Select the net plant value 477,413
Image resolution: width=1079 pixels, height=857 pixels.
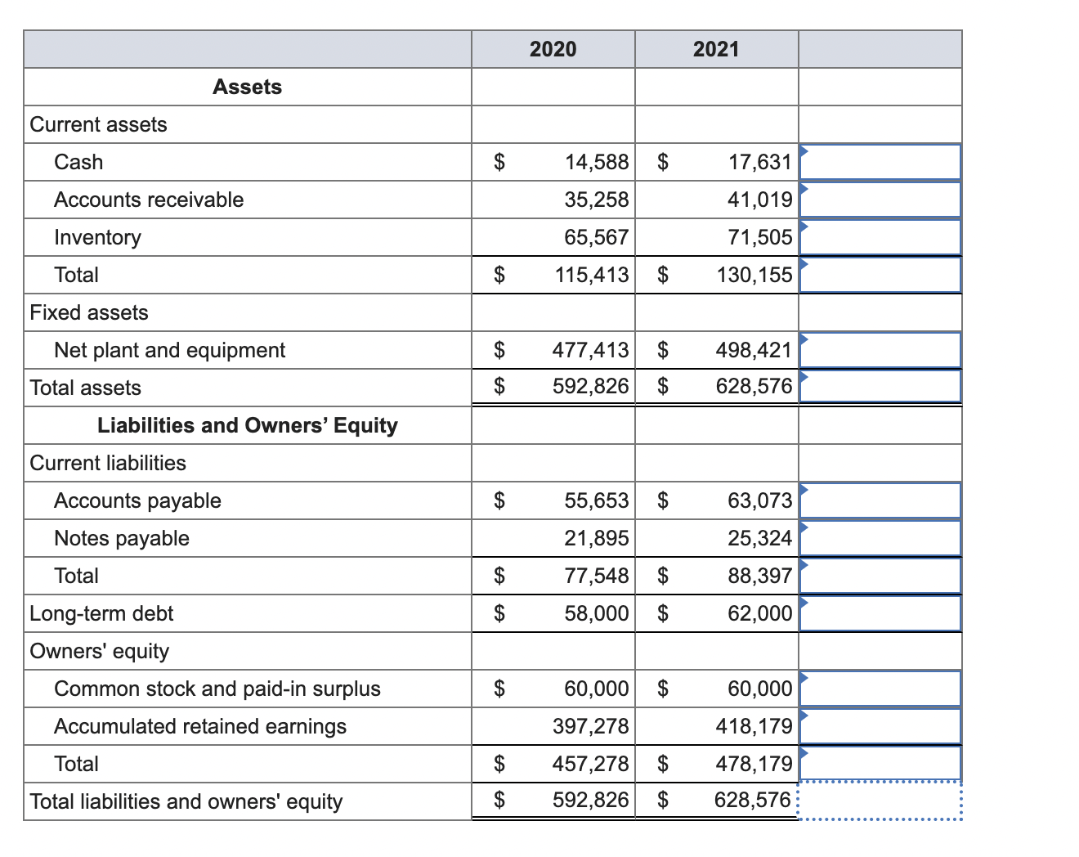click(x=591, y=350)
